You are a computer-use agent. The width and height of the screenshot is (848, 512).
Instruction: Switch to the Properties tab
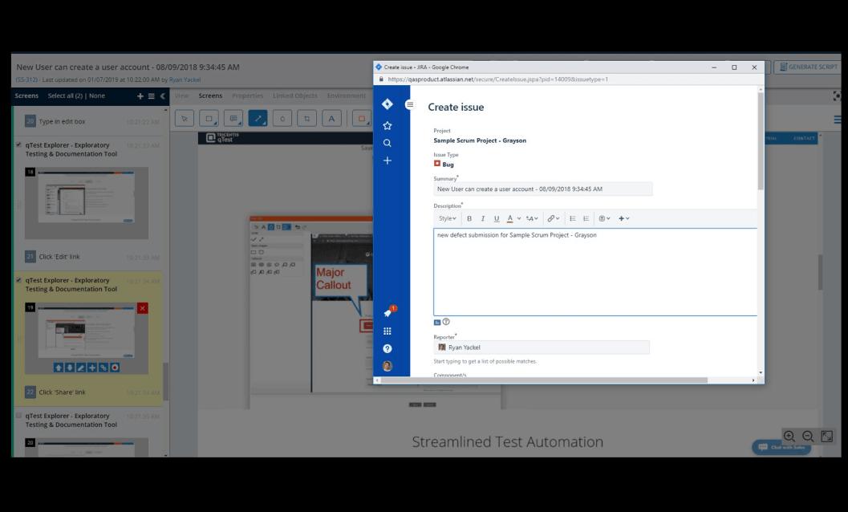[247, 96]
